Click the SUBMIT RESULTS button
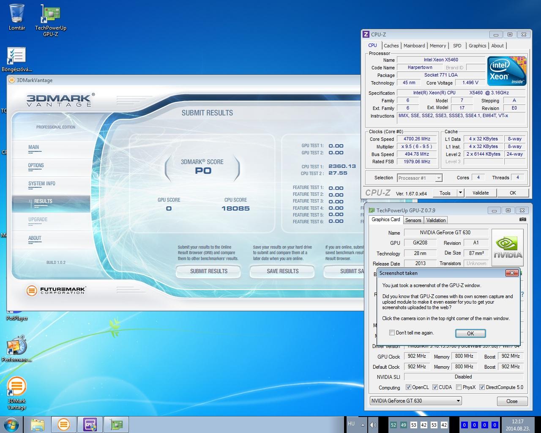 209,271
